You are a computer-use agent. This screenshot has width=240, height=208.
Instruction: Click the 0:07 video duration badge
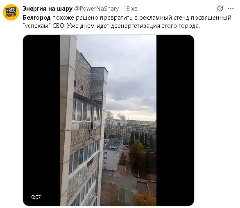click(x=36, y=197)
